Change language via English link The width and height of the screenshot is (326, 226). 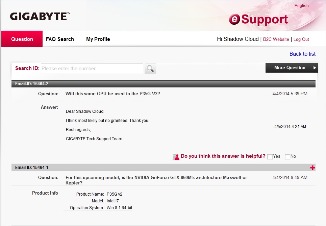coord(301,6)
